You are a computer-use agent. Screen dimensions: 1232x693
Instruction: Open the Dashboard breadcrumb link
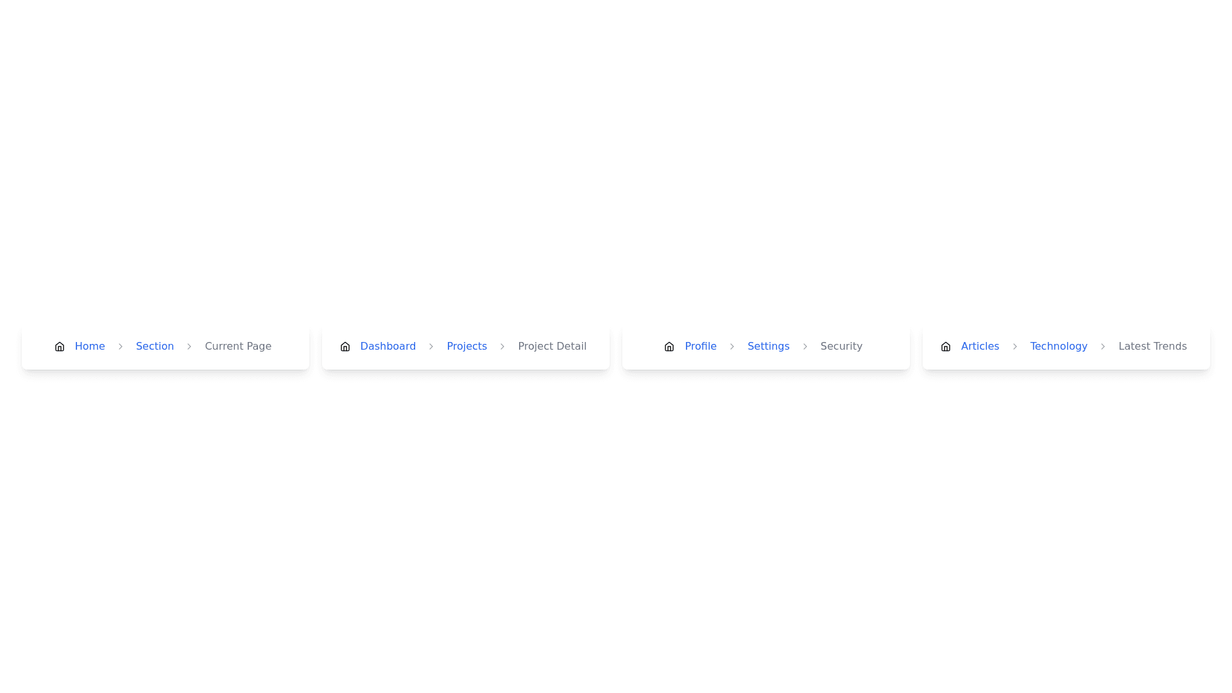point(388,346)
